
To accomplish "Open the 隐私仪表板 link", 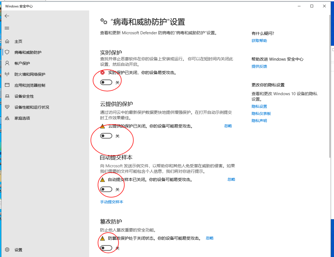I will click(x=261, y=113).
